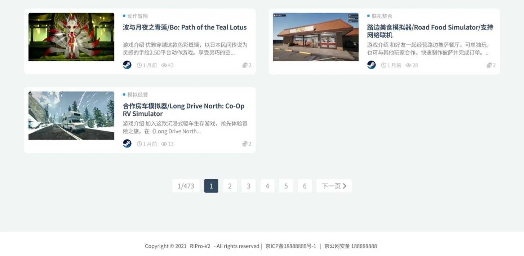Click Steam avatar icon on Road Food Simulator card
Viewport: 524px width, 256px height.
[x=371, y=65]
